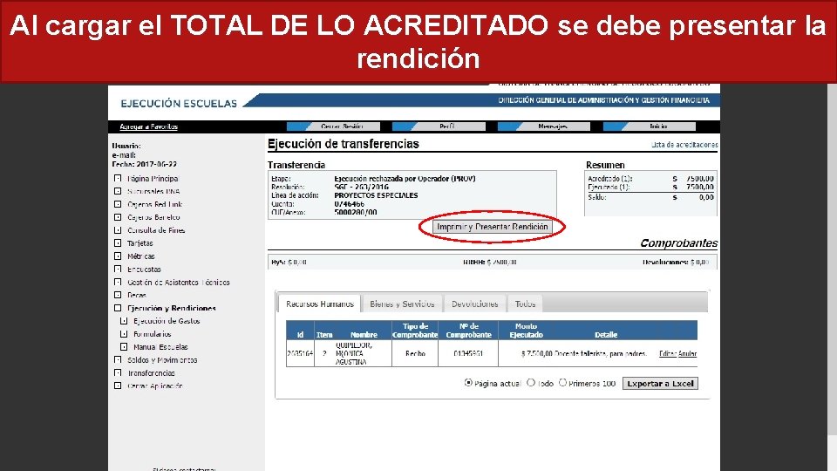Open Saldos y Movimientos in the sidebar

coord(162,360)
